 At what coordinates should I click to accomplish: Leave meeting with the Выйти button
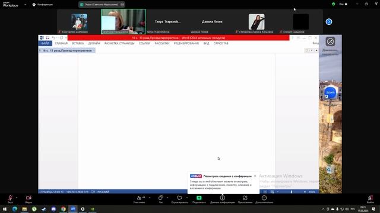click(370, 199)
